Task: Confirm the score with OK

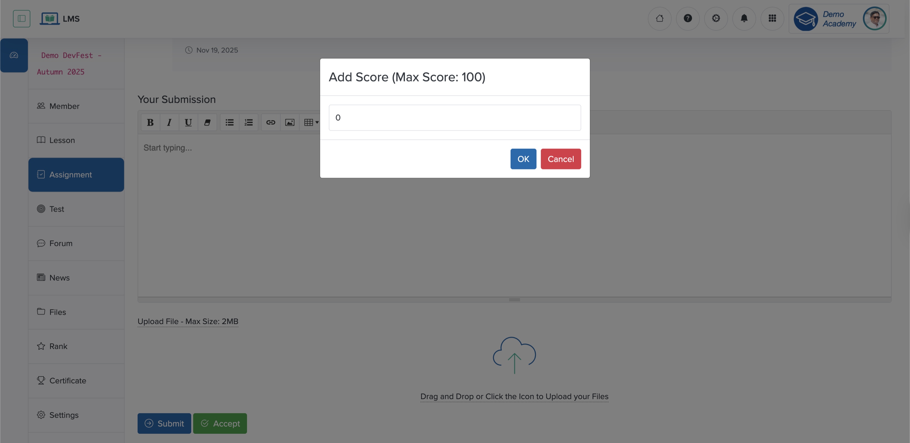Action: [x=523, y=159]
